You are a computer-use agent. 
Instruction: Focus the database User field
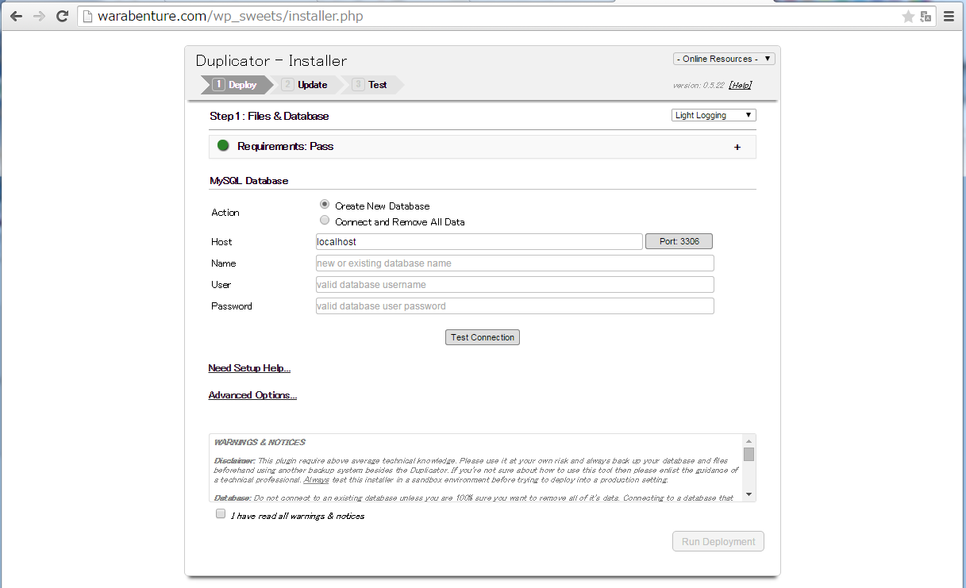(515, 284)
